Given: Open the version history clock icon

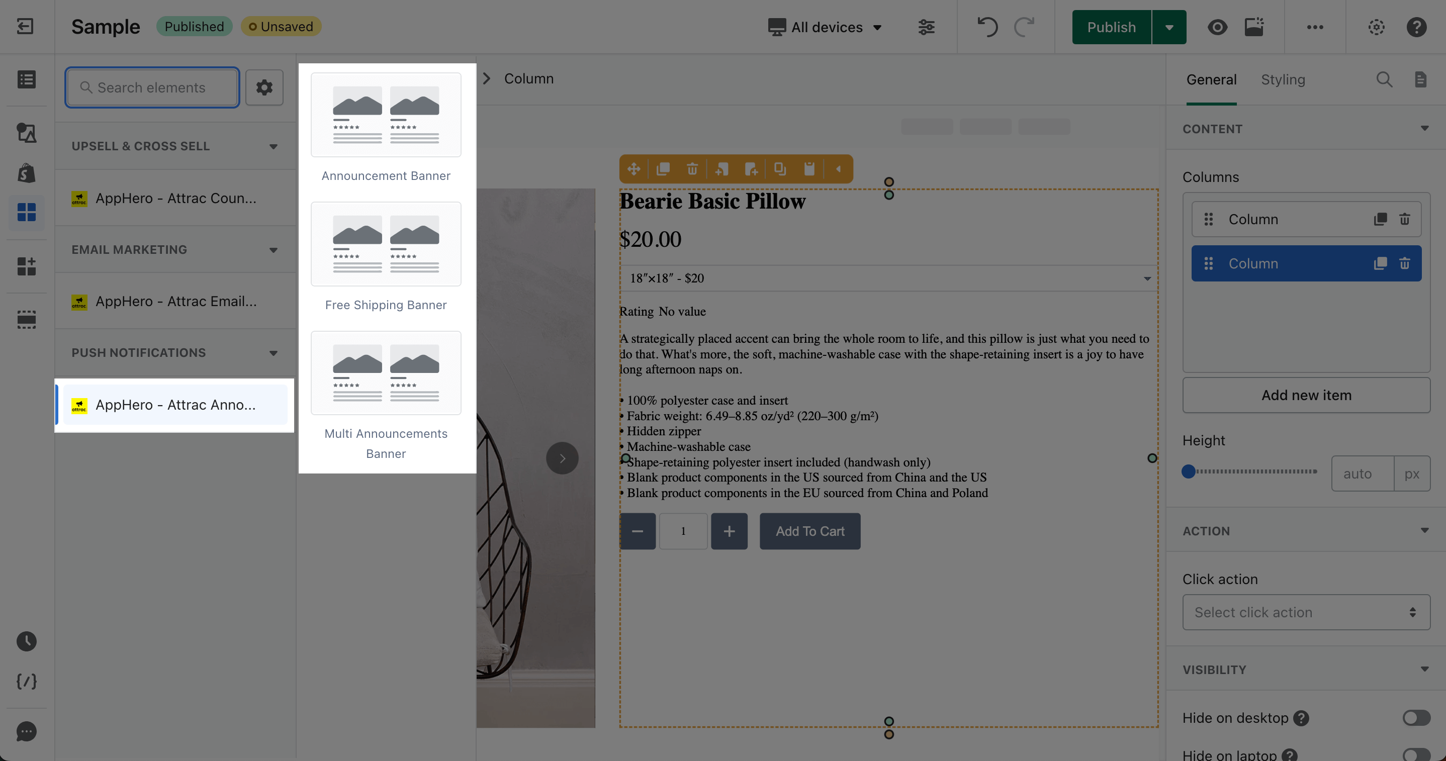Looking at the screenshot, I should pyautogui.click(x=26, y=641).
